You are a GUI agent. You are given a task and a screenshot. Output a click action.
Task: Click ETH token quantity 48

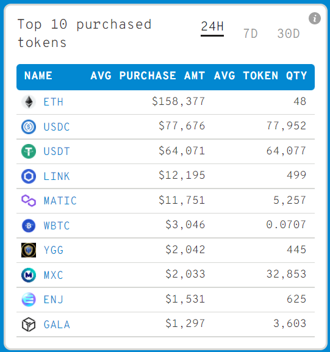(300, 101)
